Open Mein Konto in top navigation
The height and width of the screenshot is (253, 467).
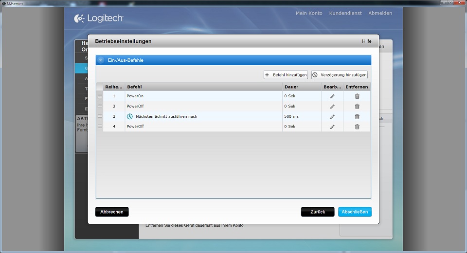(x=309, y=13)
